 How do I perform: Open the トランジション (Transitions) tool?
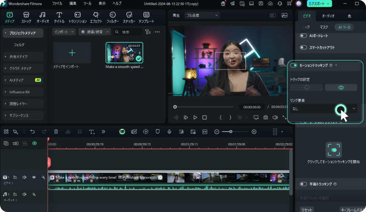tap(78, 18)
